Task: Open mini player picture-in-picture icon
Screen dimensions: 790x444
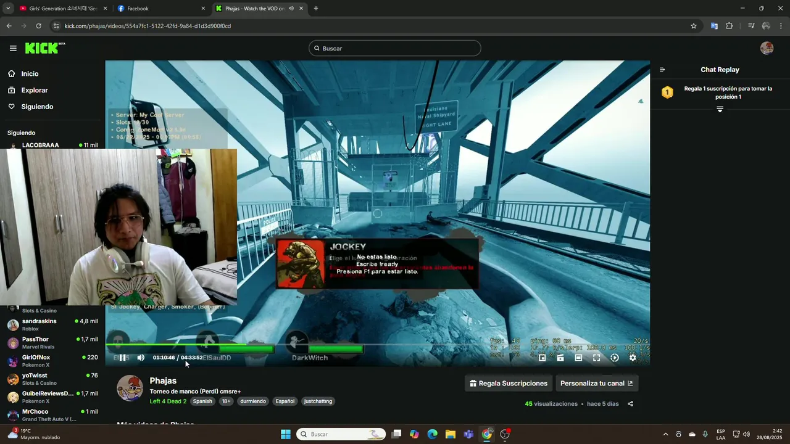Action: coord(543,358)
